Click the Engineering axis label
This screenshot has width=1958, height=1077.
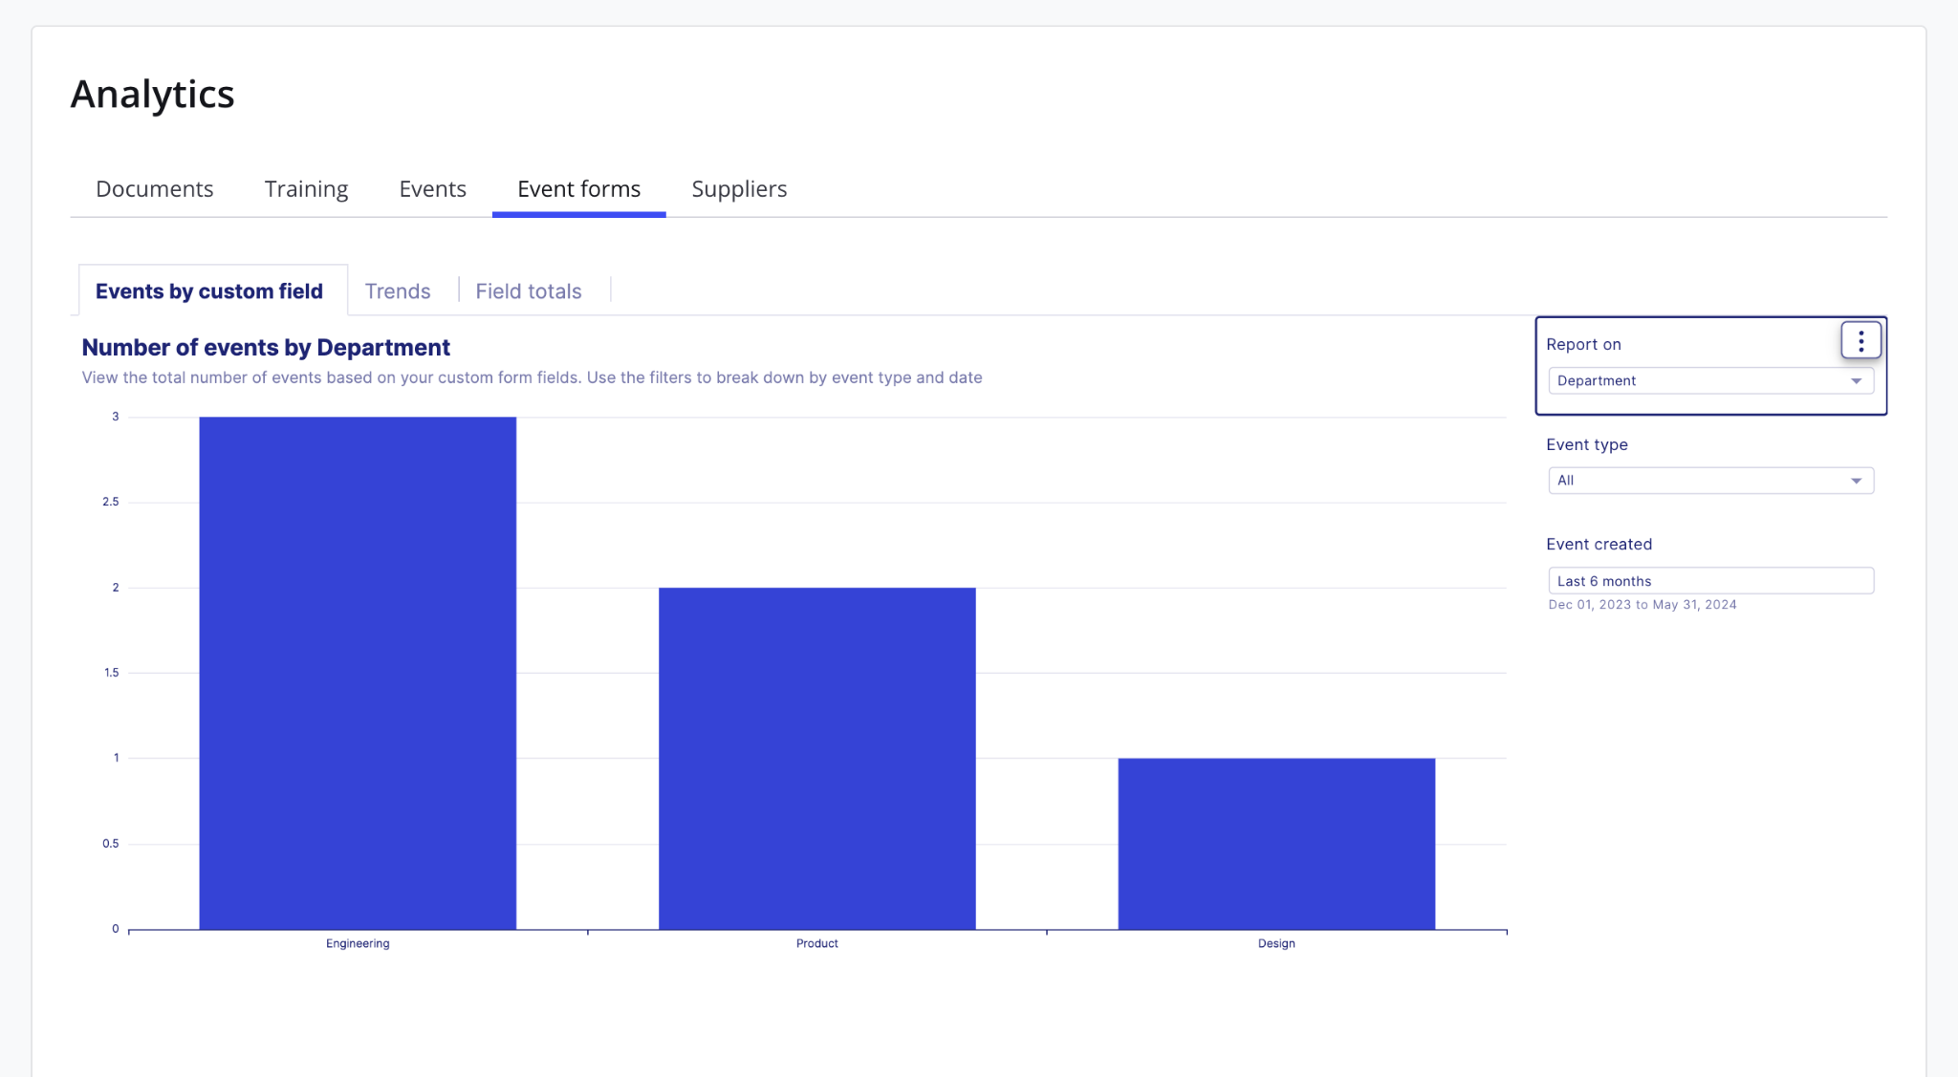point(358,943)
